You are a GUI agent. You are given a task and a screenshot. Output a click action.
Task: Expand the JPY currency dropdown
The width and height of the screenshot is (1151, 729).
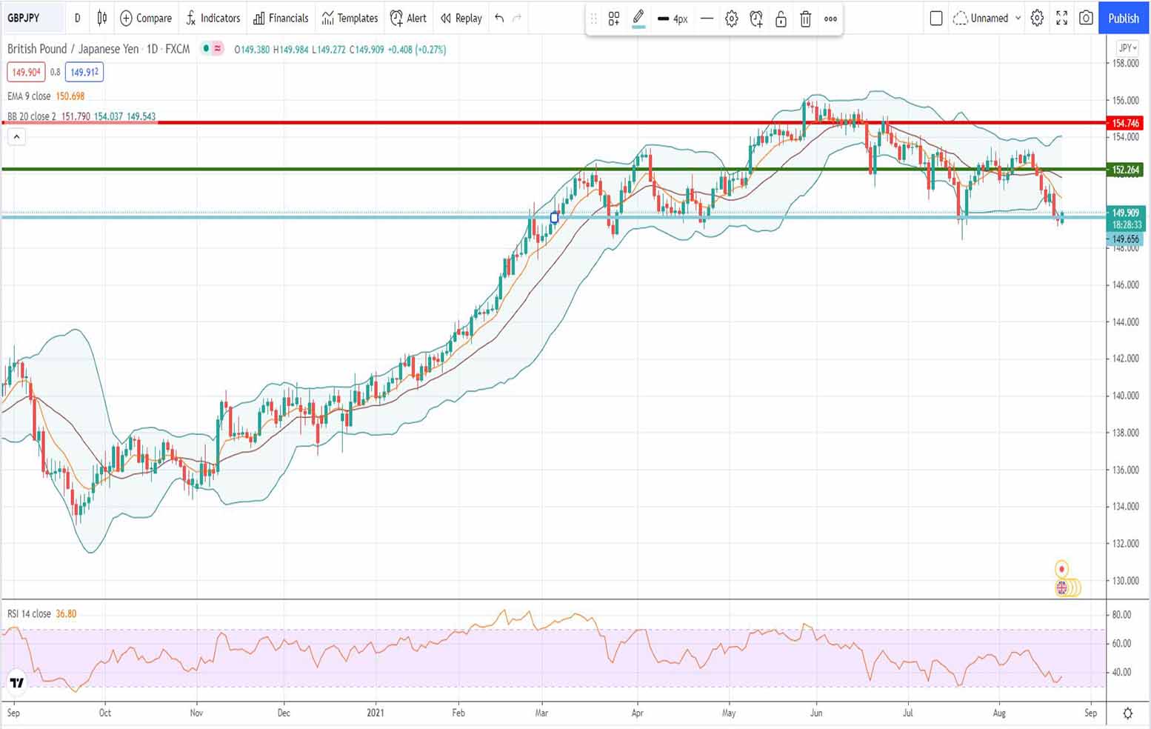click(x=1127, y=48)
